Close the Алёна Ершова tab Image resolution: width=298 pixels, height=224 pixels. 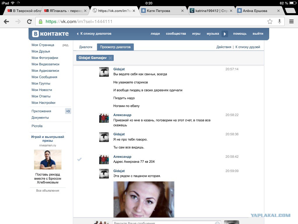pos(279,11)
